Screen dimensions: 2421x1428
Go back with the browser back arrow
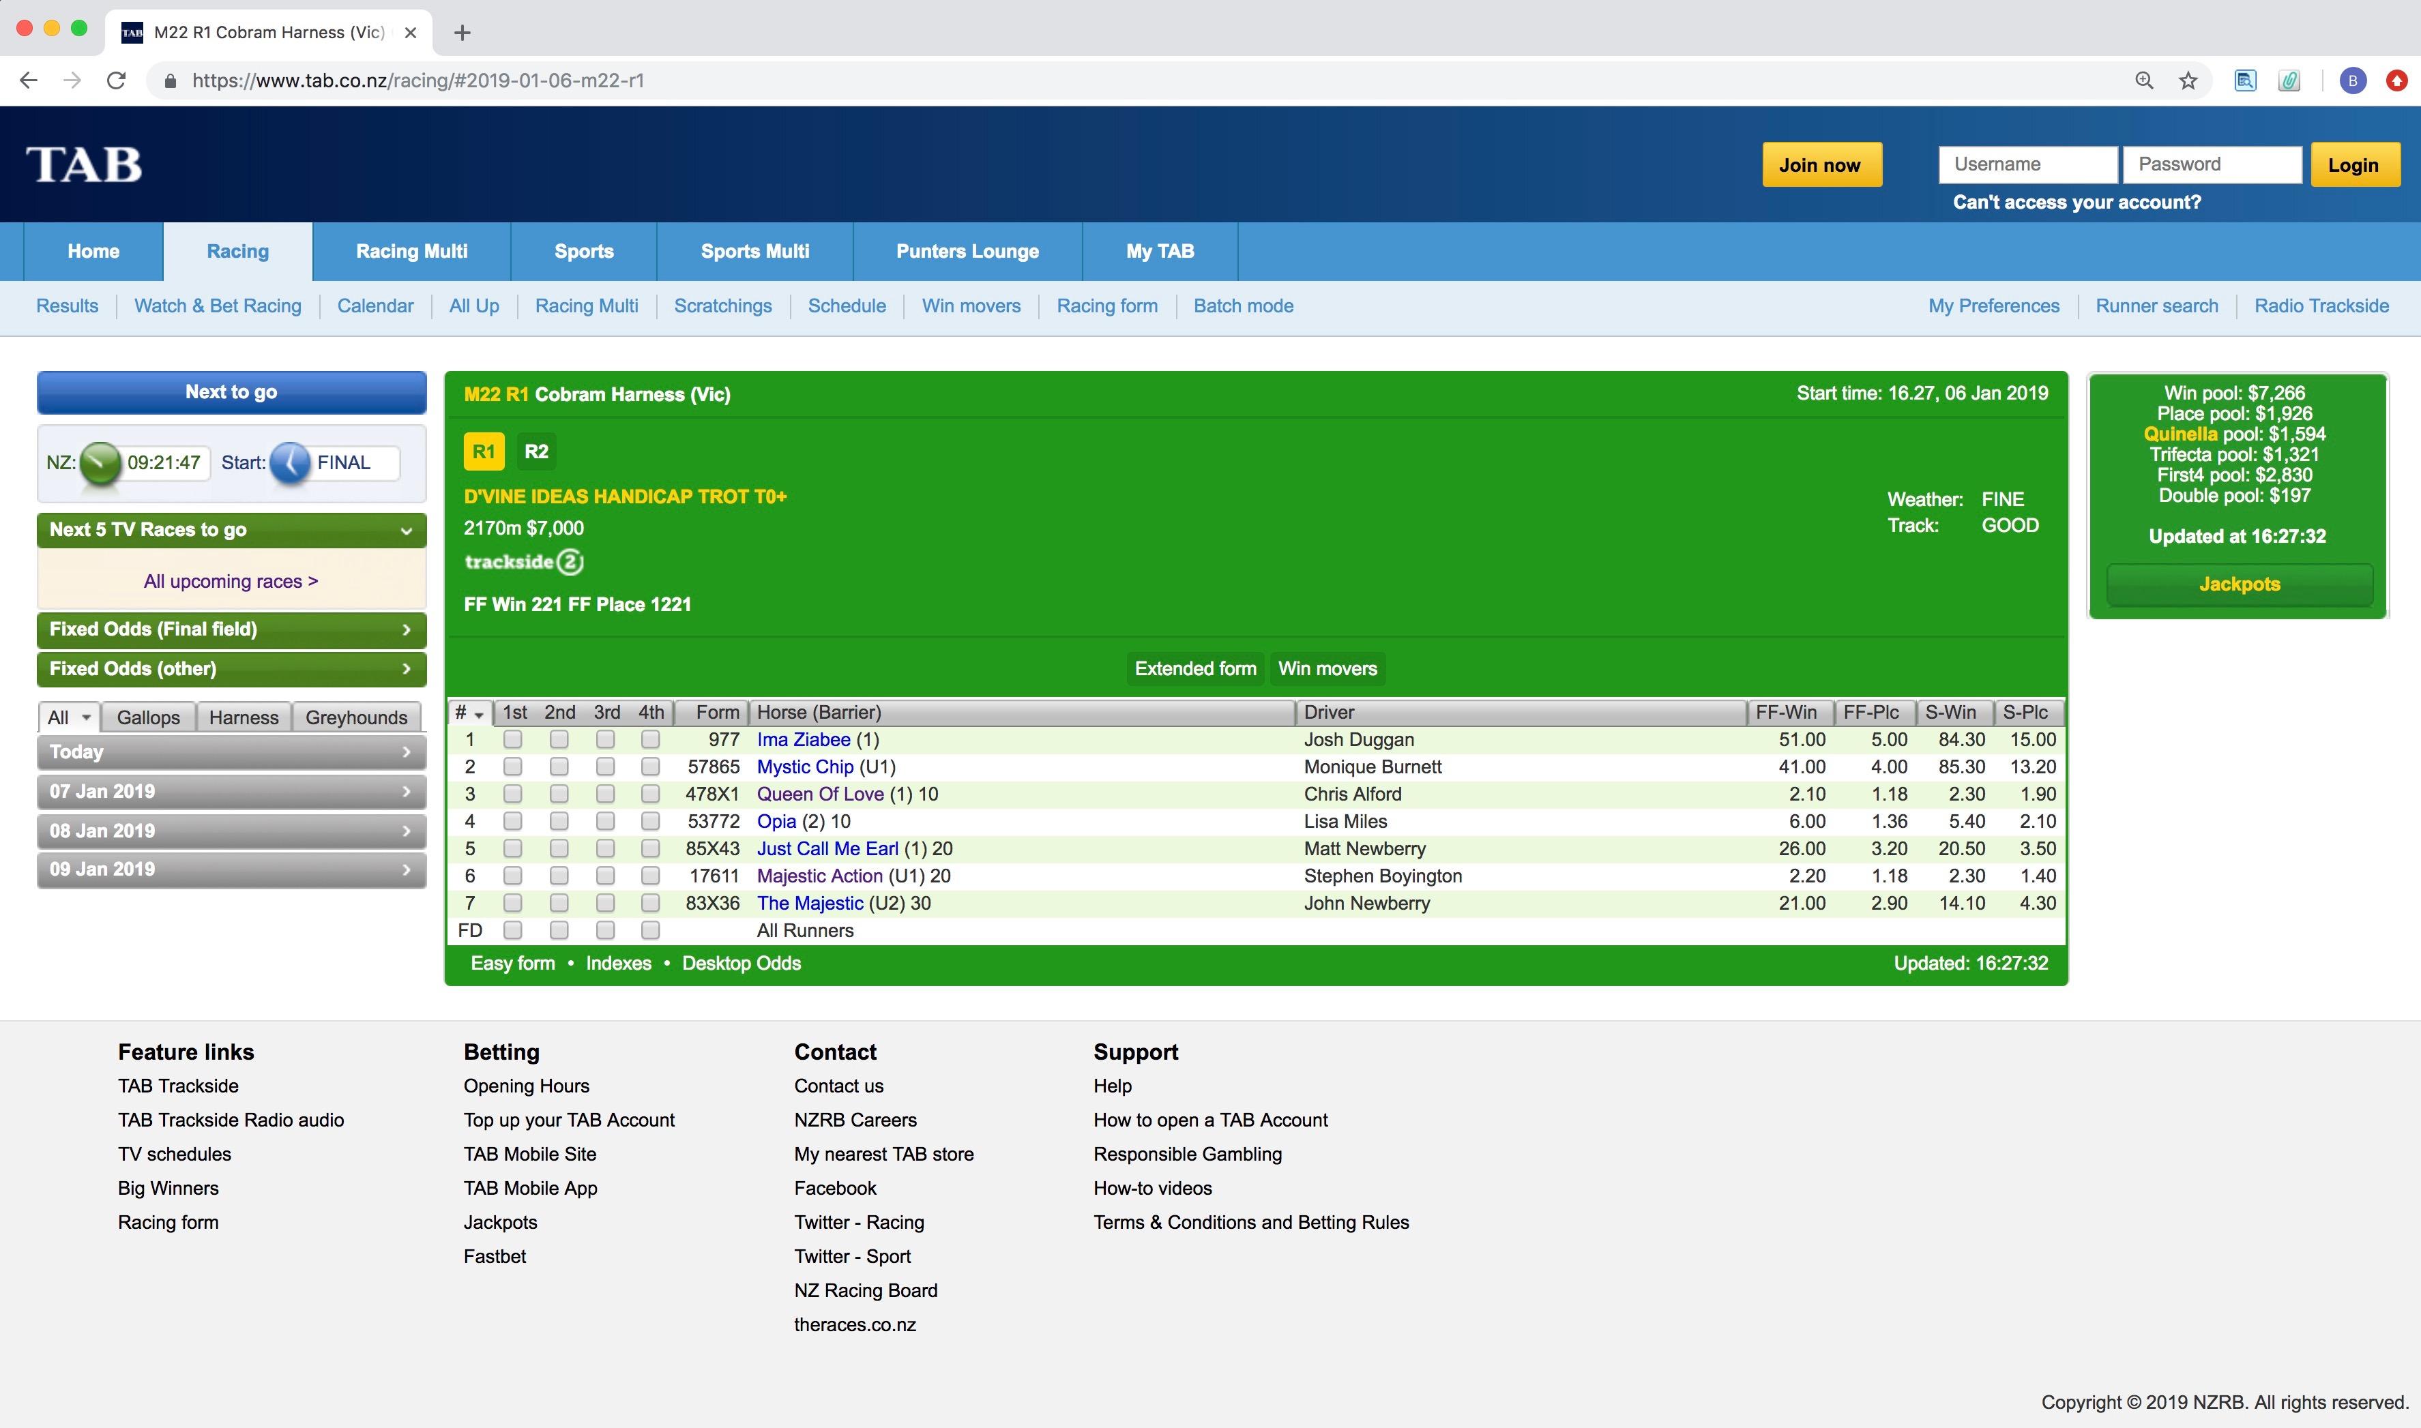[x=29, y=81]
